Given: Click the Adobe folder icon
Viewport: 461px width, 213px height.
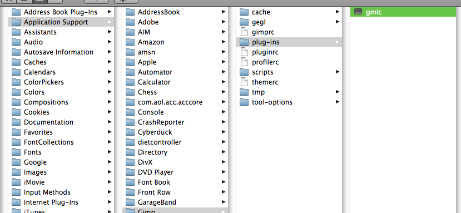Looking at the screenshot, I should pos(130,22).
